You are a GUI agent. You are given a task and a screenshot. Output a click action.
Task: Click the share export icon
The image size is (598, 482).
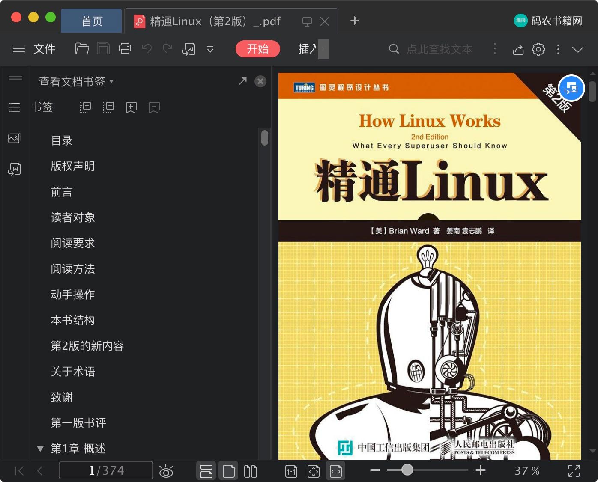click(x=518, y=49)
